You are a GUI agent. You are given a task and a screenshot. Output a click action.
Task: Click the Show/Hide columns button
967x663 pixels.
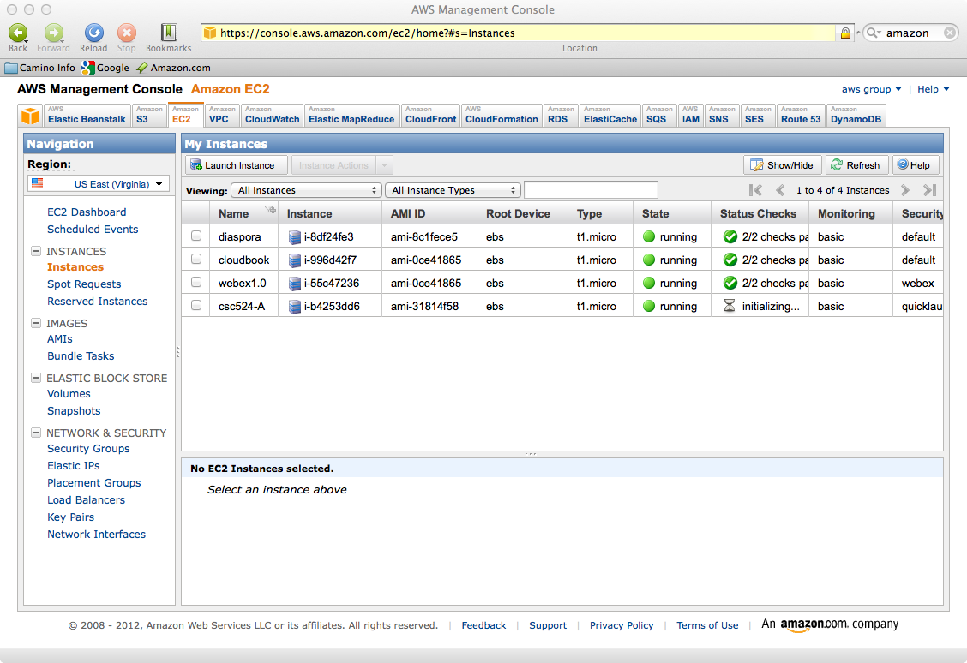tap(782, 165)
